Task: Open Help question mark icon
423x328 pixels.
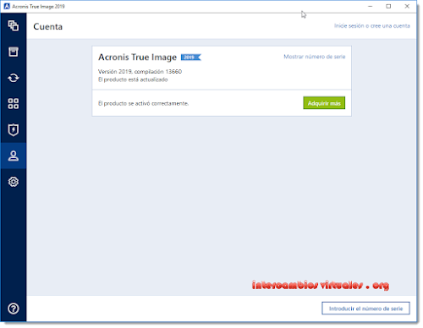Action: point(14,309)
